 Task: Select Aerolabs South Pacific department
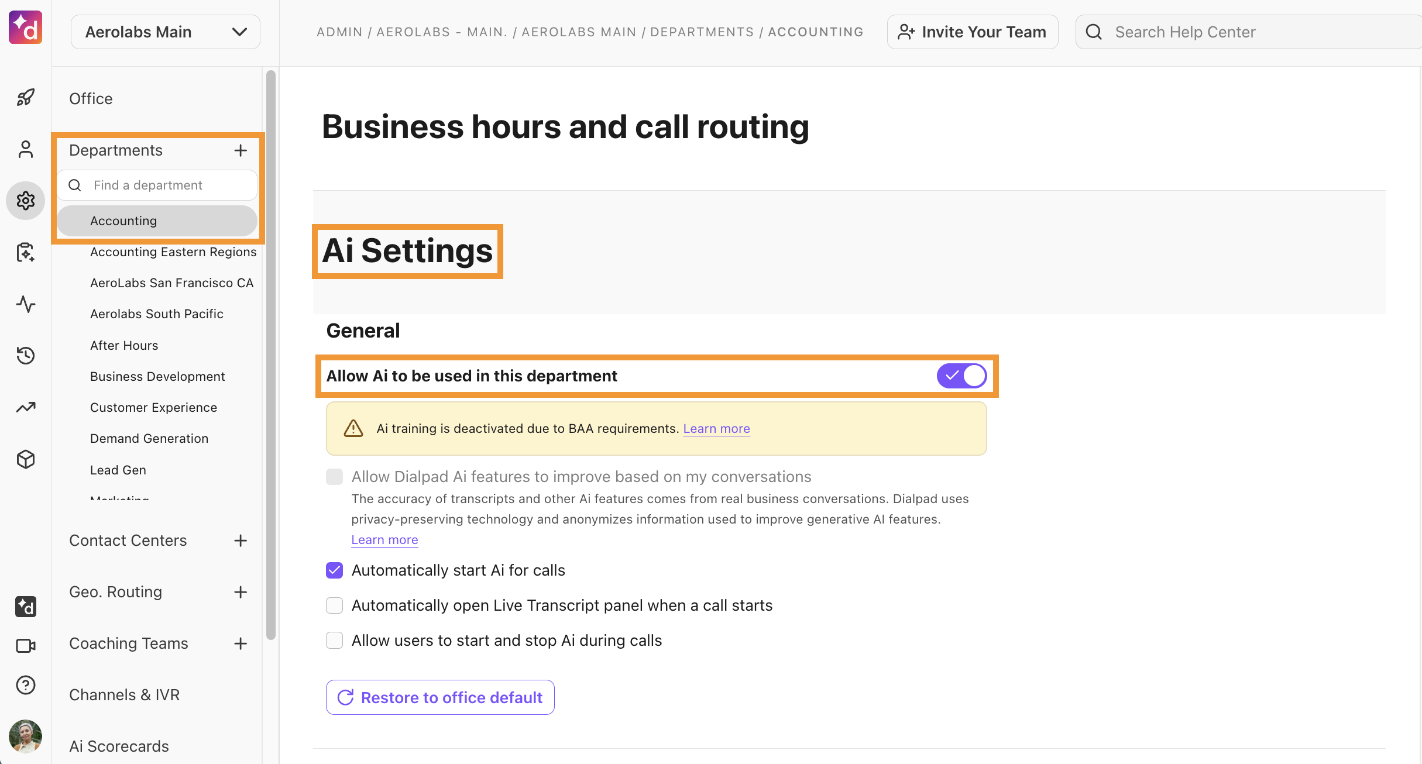[157, 314]
